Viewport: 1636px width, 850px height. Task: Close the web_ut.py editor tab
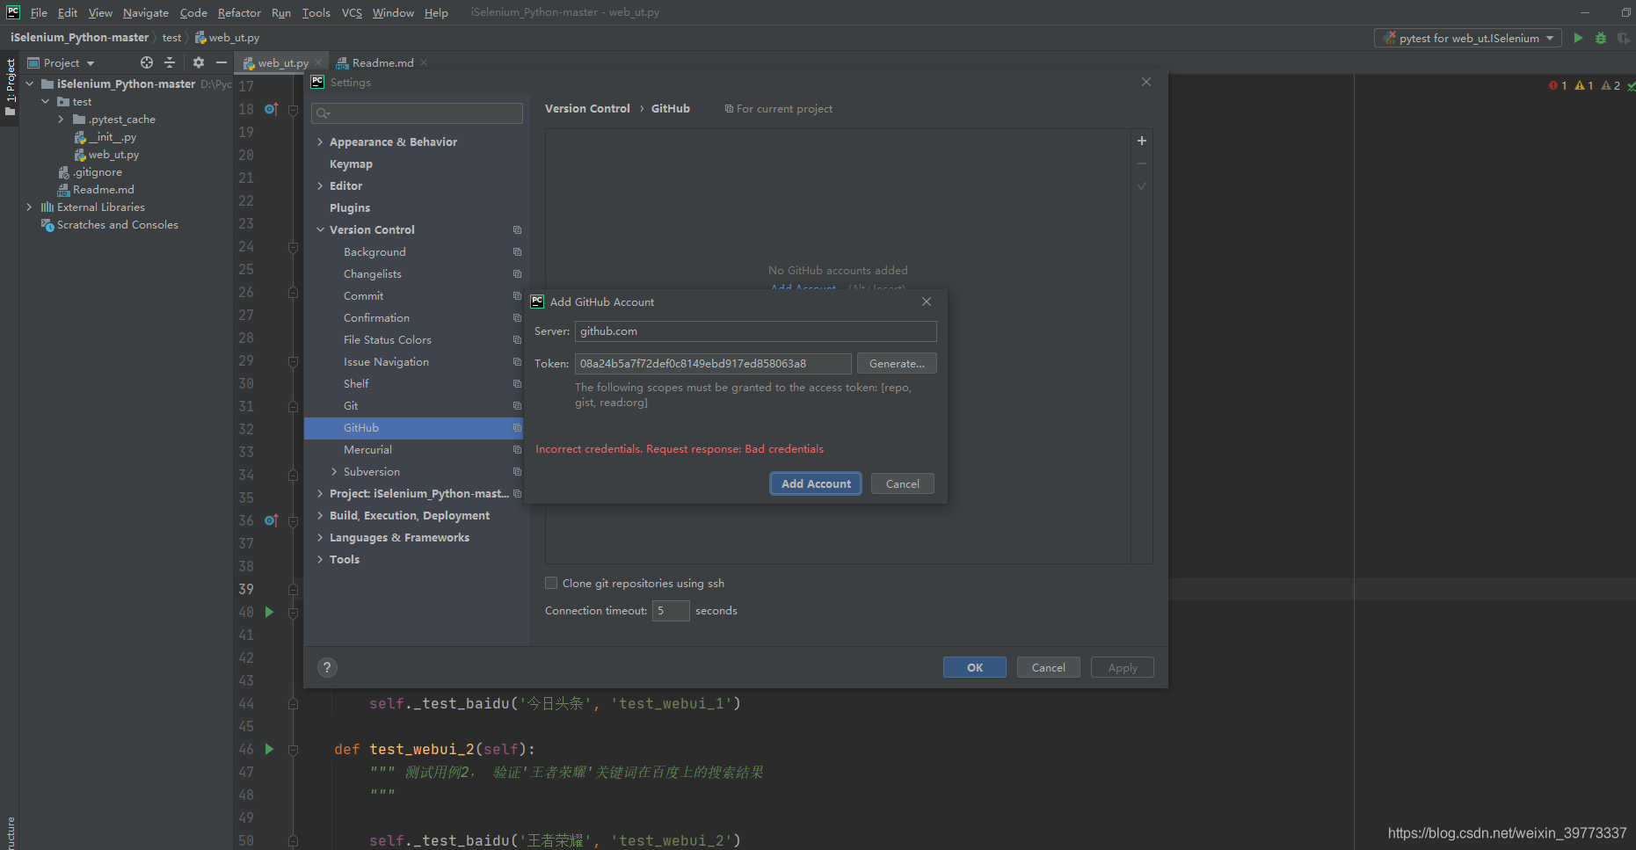(318, 62)
